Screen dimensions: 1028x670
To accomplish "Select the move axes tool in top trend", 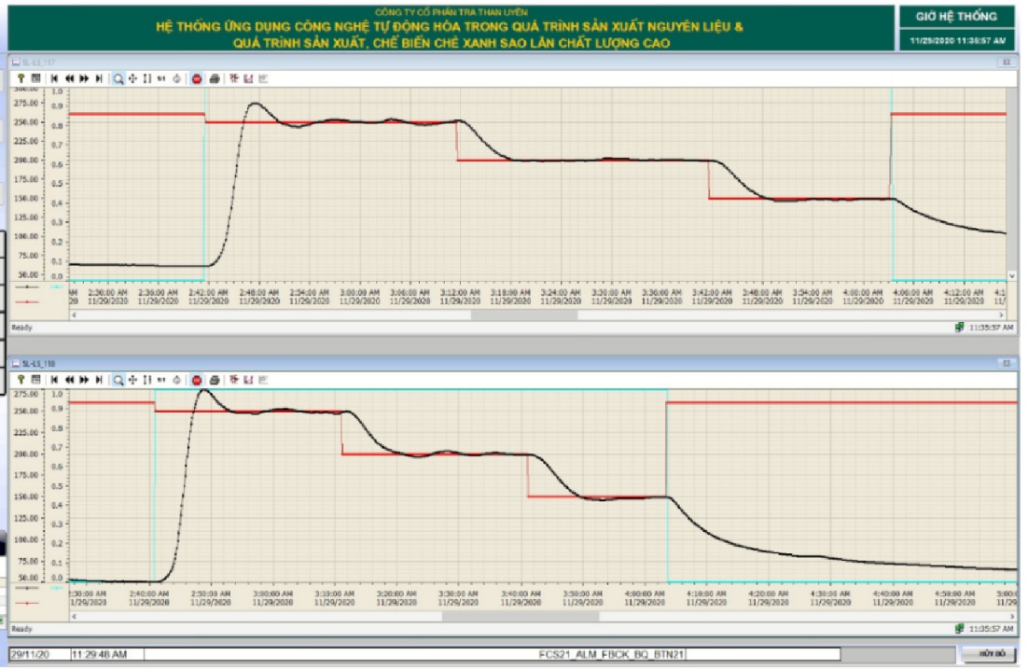I will [133, 79].
